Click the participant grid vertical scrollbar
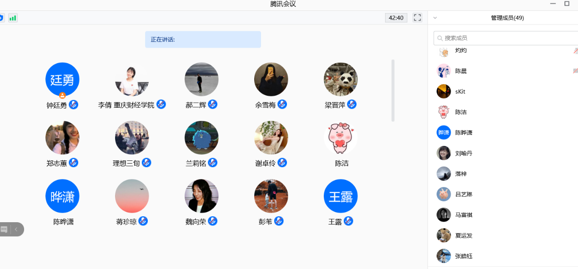 [x=393, y=90]
